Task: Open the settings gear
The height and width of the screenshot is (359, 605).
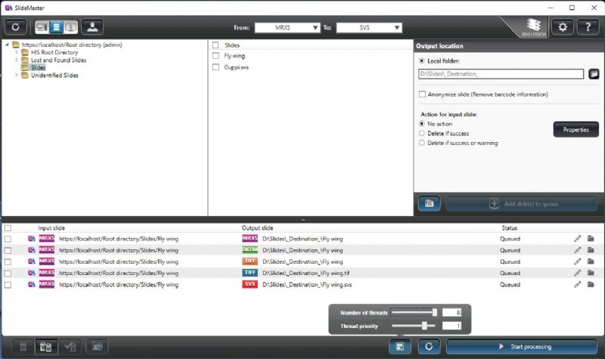Action: 562,27
